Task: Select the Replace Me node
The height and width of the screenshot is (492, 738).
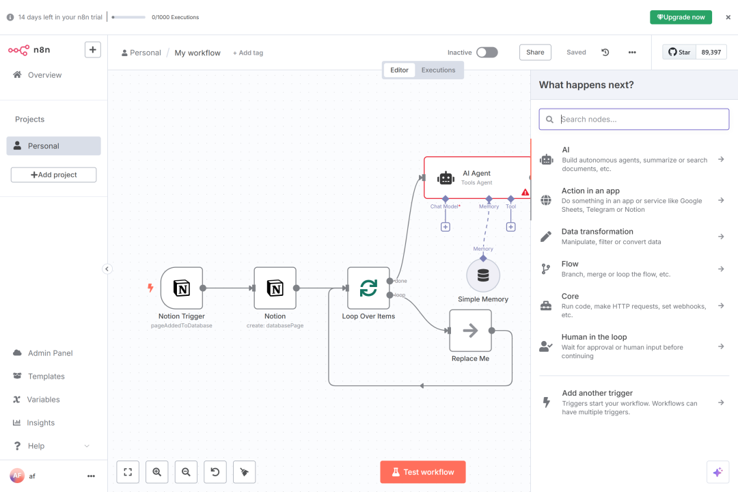Action: [470, 331]
